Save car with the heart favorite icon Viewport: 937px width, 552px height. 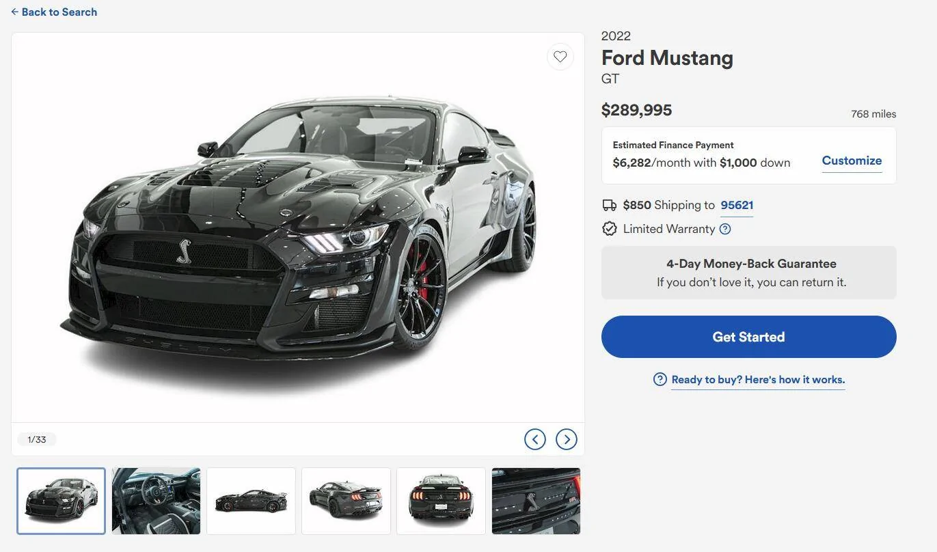click(x=560, y=57)
